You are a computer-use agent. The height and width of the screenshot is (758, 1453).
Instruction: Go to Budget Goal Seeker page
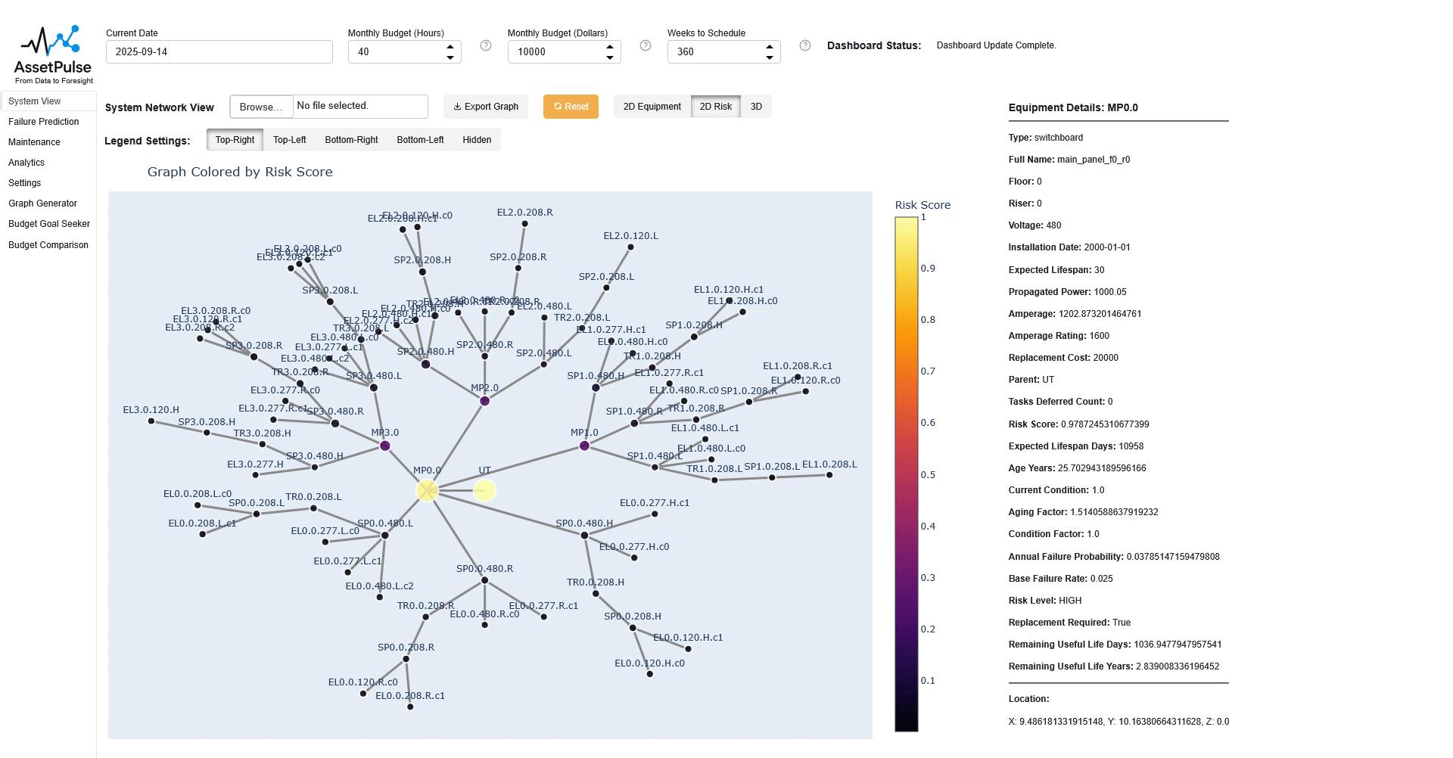49,224
